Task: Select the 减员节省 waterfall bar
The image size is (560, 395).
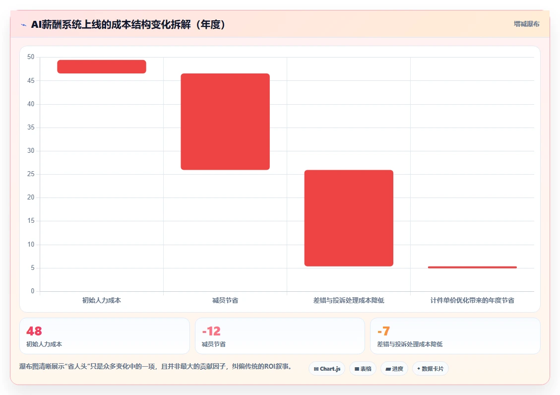Action: tap(225, 122)
